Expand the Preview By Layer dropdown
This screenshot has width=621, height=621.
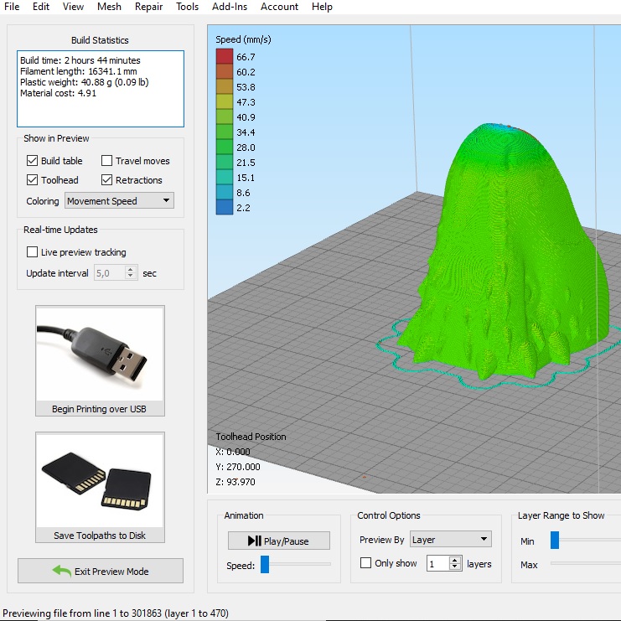449,540
